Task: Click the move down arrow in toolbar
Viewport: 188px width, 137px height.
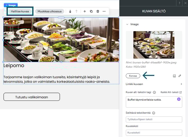Action: coord(70,11)
